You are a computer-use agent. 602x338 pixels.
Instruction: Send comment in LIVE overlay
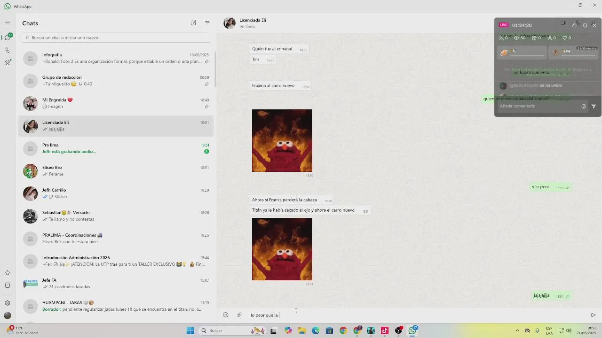[x=594, y=106]
